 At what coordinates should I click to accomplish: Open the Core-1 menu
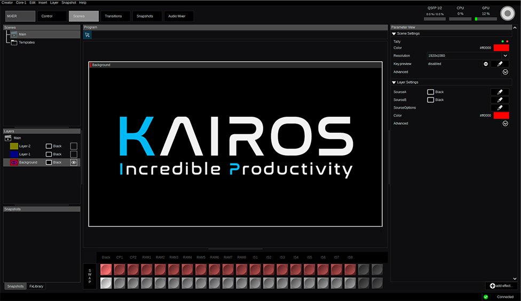point(21,2)
